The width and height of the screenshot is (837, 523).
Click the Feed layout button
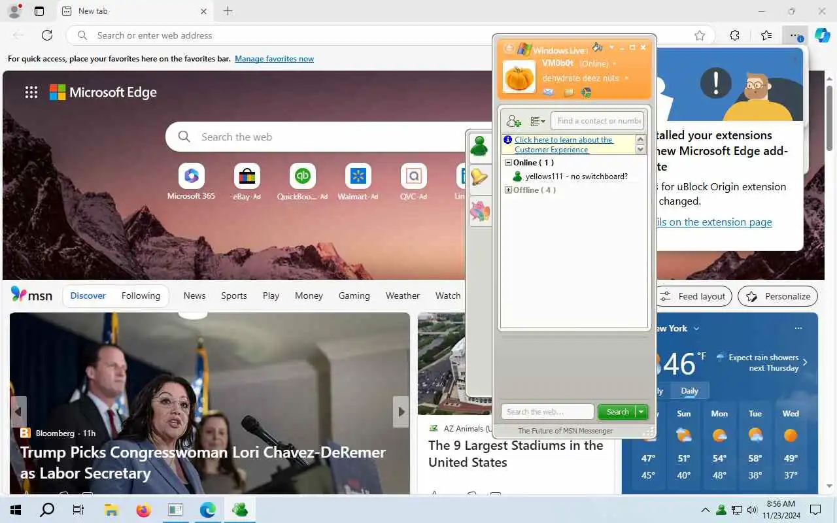pos(694,296)
